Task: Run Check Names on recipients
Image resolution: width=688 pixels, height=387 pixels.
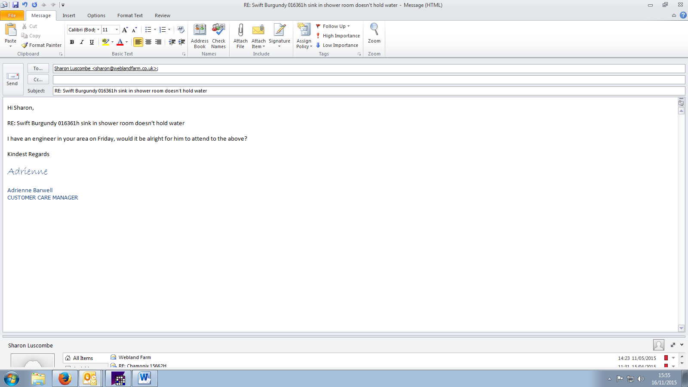Action: tap(218, 36)
